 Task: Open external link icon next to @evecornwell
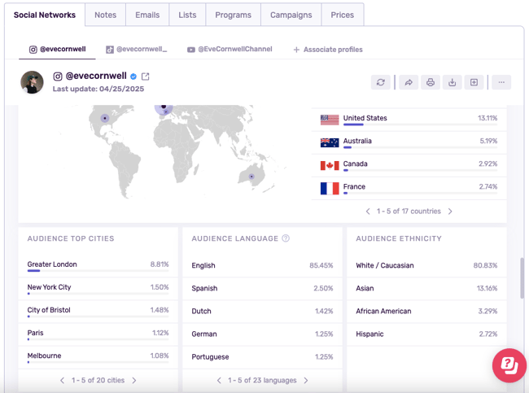click(x=146, y=76)
